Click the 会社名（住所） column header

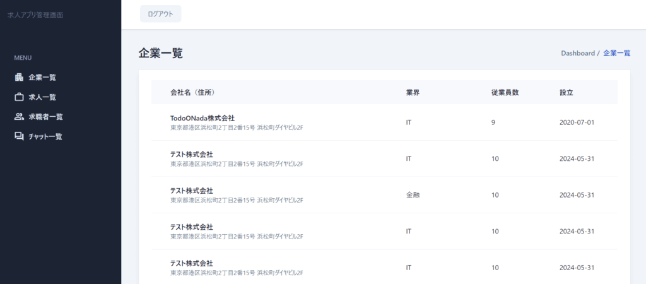[x=193, y=93]
